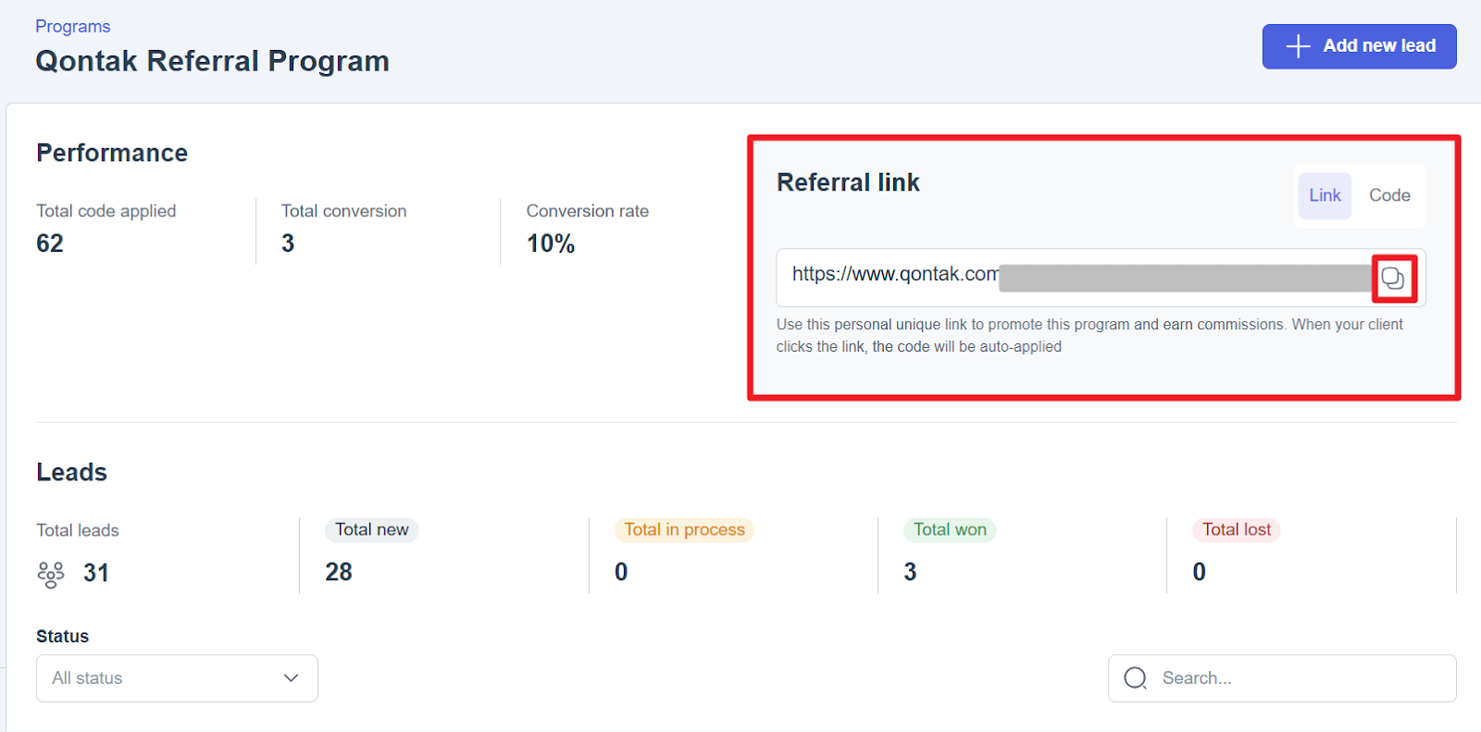Click the qontak.com referral URL text
The width and height of the screenshot is (1481, 732).
click(894, 274)
